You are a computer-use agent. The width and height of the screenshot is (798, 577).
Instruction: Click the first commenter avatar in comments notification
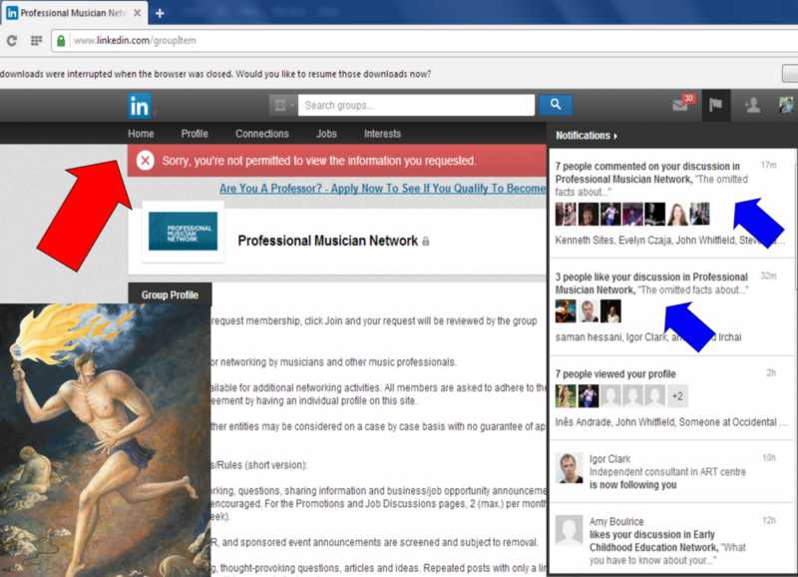566,214
